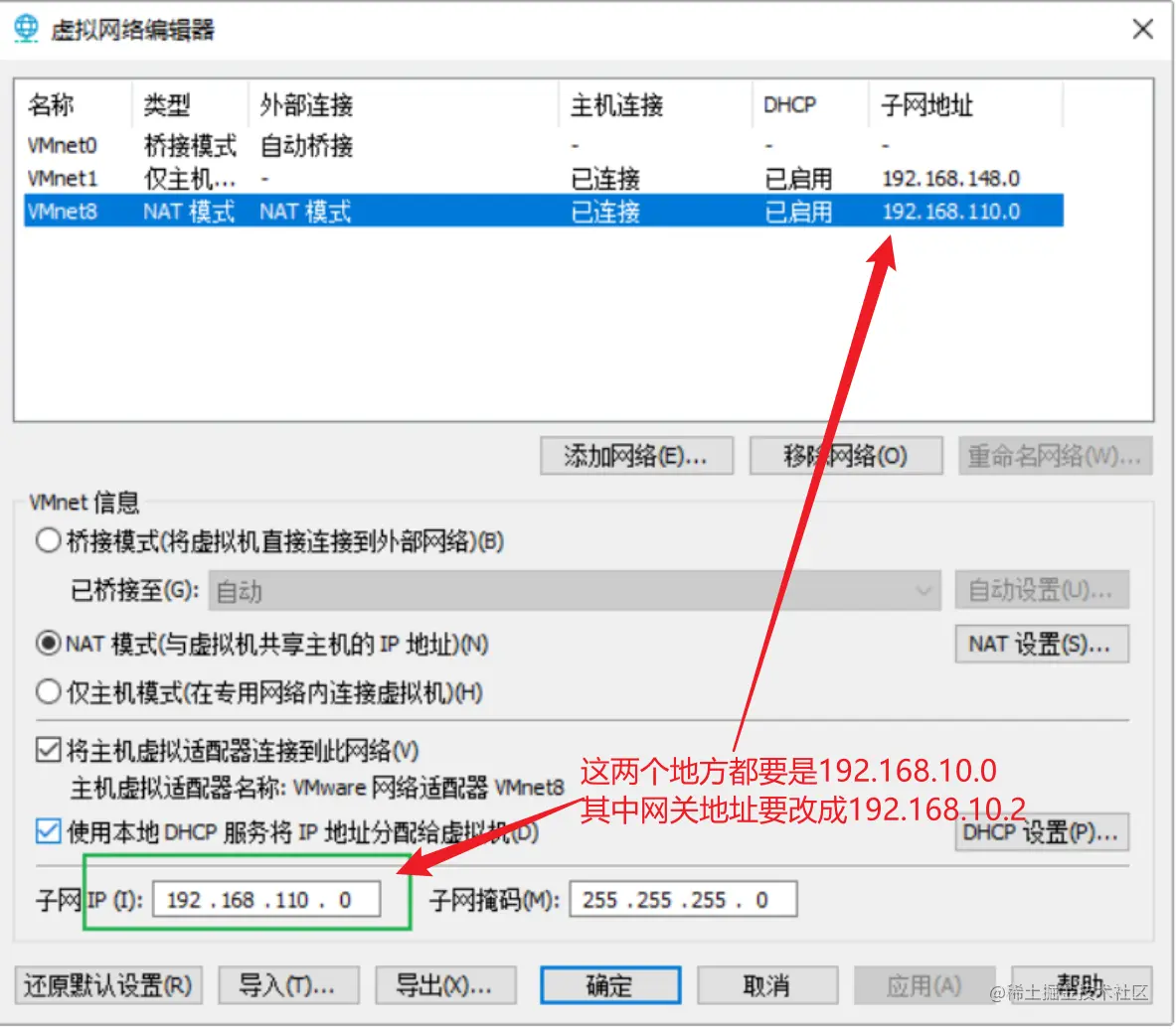Click 移除网络 to remove a network
This screenshot has width=1176, height=1030.
click(845, 456)
